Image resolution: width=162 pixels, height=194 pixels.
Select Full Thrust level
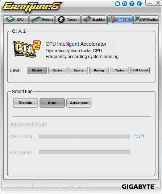[x=140, y=70]
